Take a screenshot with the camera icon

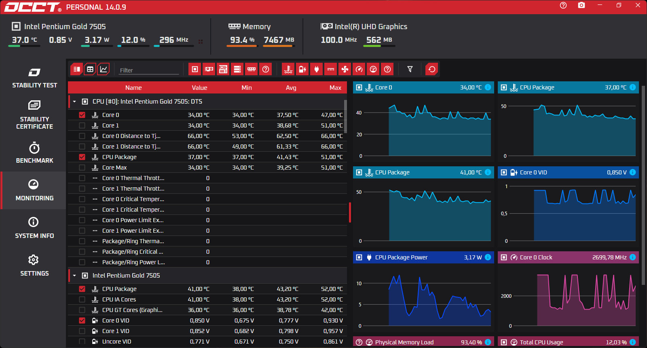click(x=581, y=5)
